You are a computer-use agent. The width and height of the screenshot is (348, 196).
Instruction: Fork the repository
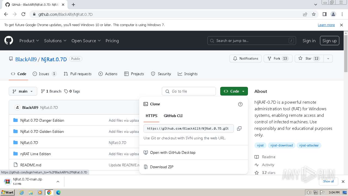point(278,59)
